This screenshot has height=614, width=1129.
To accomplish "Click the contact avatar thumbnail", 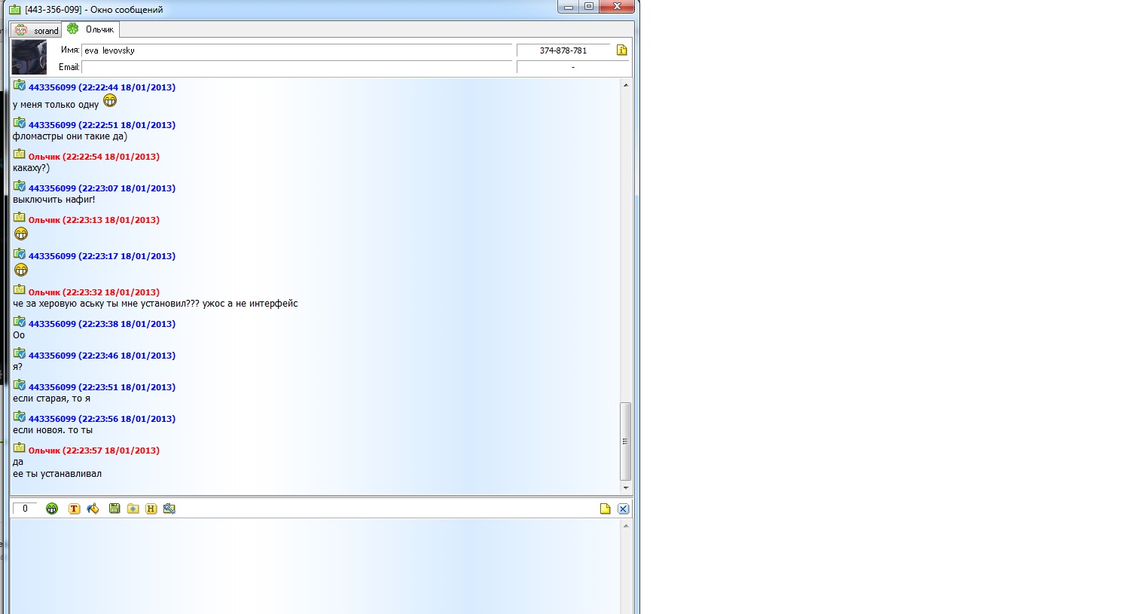I will [29, 58].
